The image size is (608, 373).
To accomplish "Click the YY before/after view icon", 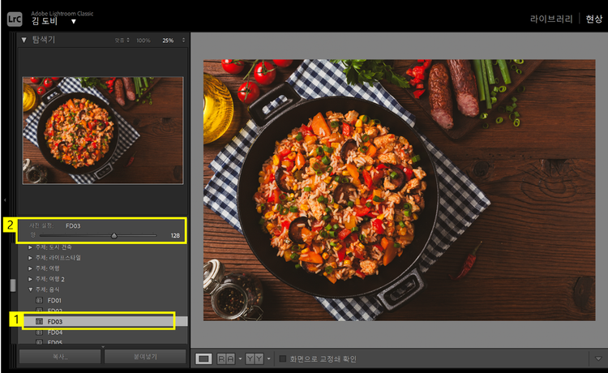I will click(253, 358).
